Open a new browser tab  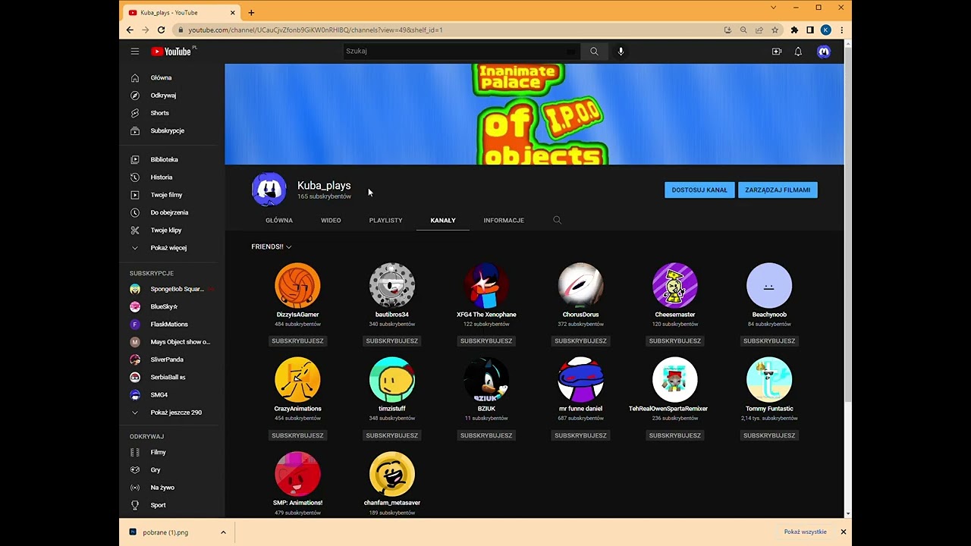coord(251,12)
